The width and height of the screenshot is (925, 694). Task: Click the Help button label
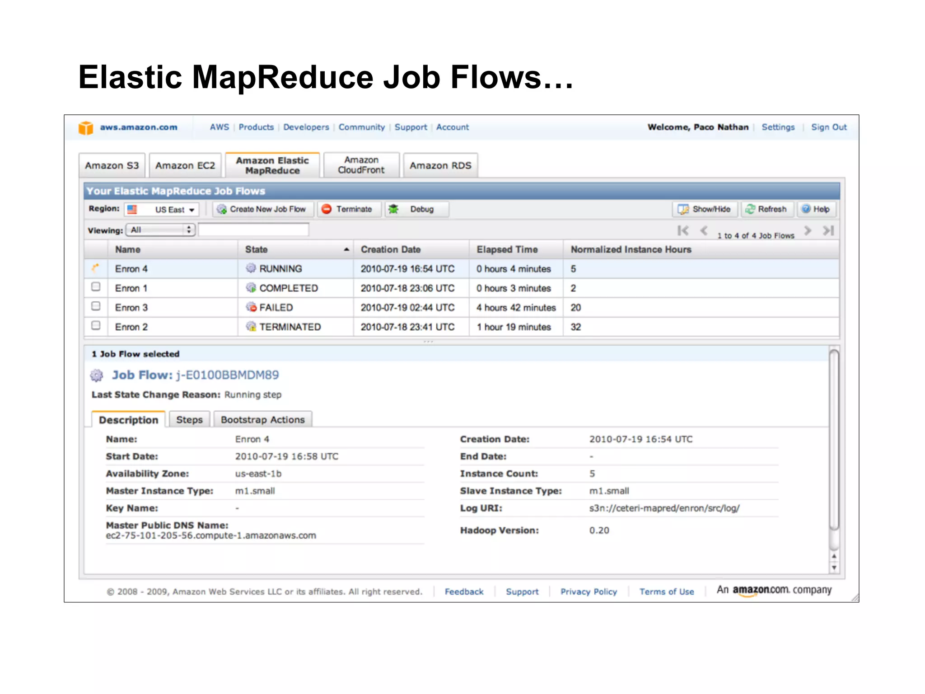(x=821, y=209)
